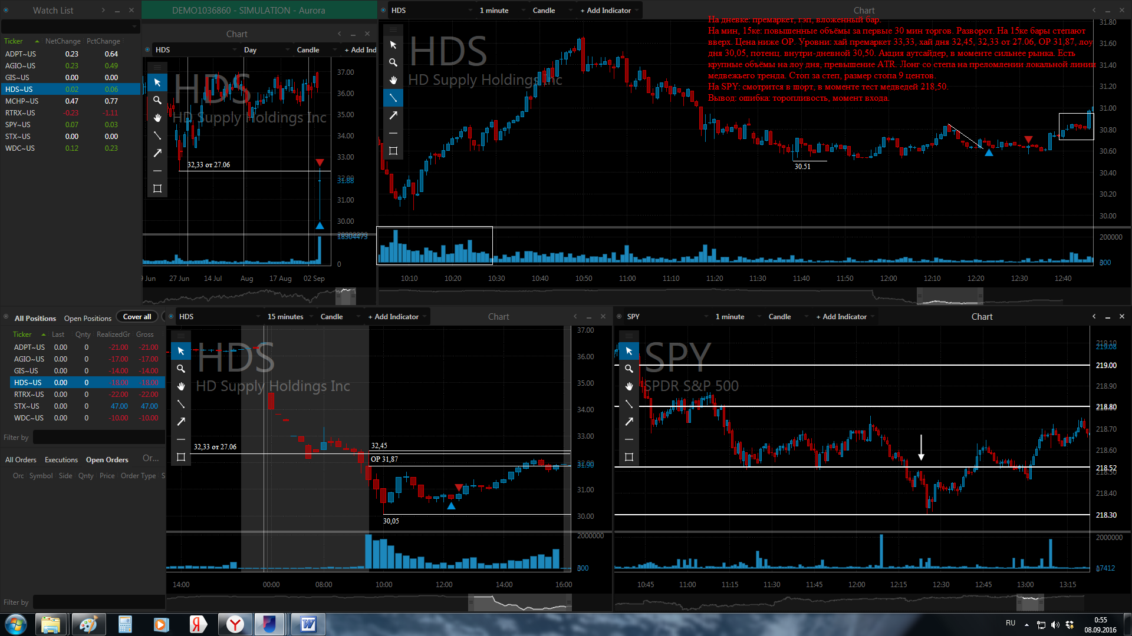1132x636 pixels.
Task: Open Calculator from taskbar
Action: click(x=125, y=624)
